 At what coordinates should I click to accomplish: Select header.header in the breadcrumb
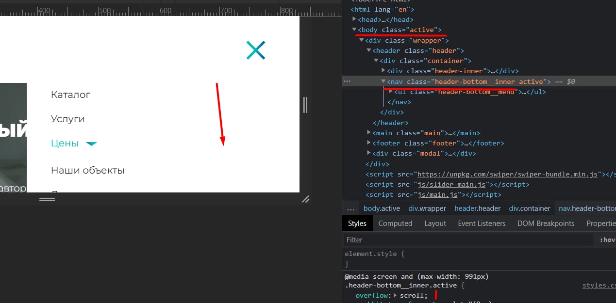478,208
